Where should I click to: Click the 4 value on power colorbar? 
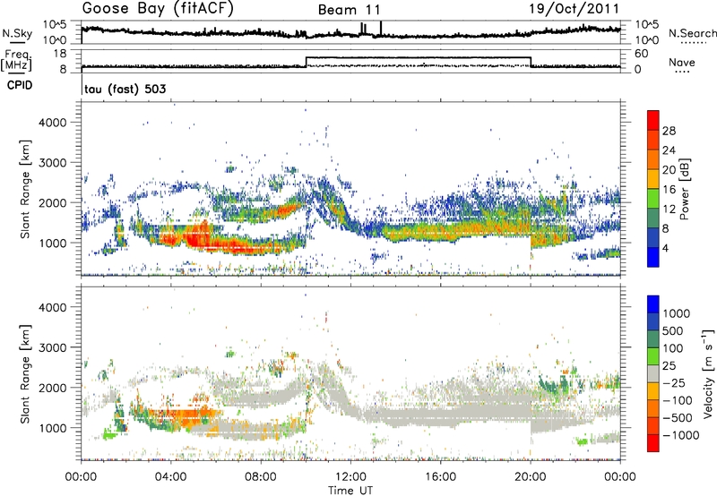click(x=666, y=248)
